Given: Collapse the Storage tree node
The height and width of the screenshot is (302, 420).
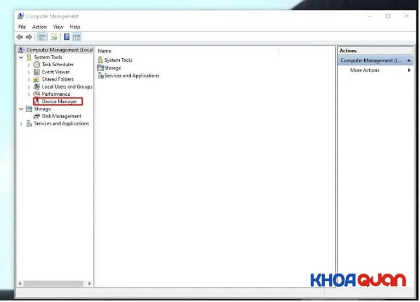Looking at the screenshot, I should click(21, 109).
